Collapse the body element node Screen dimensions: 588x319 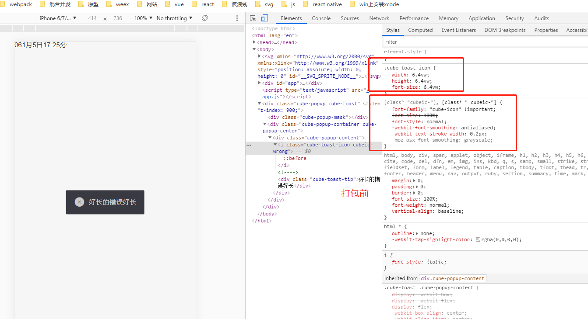254,49
